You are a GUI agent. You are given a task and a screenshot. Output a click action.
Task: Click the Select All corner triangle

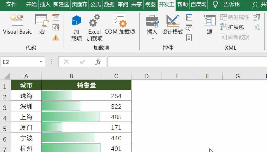7,76
